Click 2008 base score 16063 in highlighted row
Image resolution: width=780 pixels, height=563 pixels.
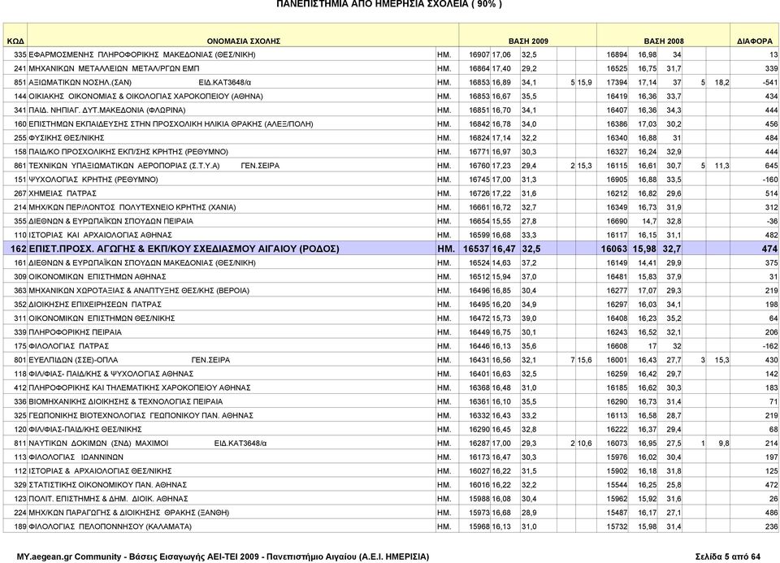(x=614, y=249)
